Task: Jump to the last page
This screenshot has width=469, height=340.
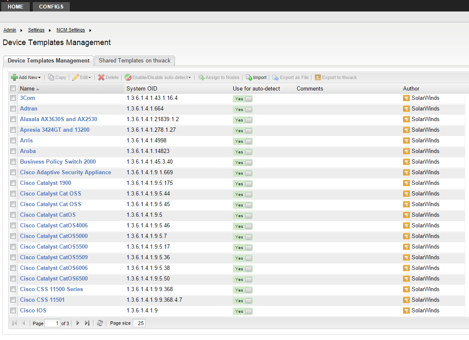Action: pos(87,323)
